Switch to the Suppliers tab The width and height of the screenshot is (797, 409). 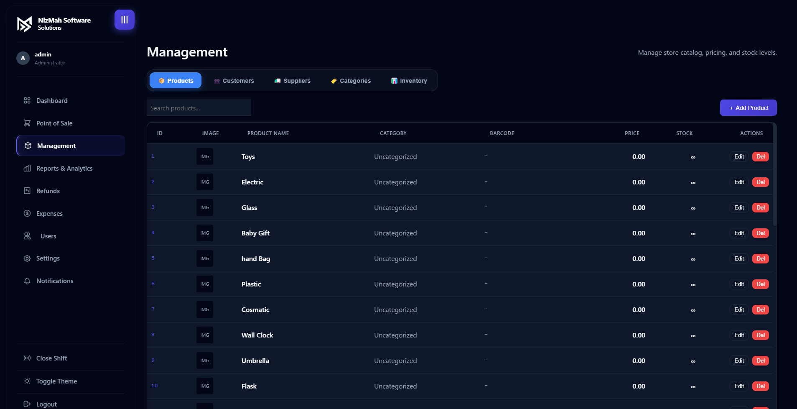click(x=292, y=81)
